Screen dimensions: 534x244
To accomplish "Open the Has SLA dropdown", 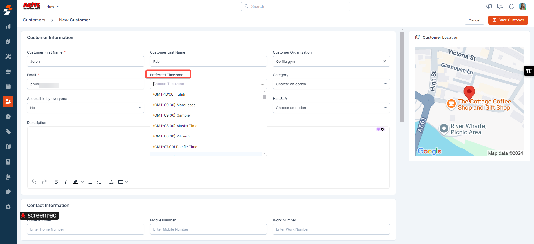I will pyautogui.click(x=331, y=108).
